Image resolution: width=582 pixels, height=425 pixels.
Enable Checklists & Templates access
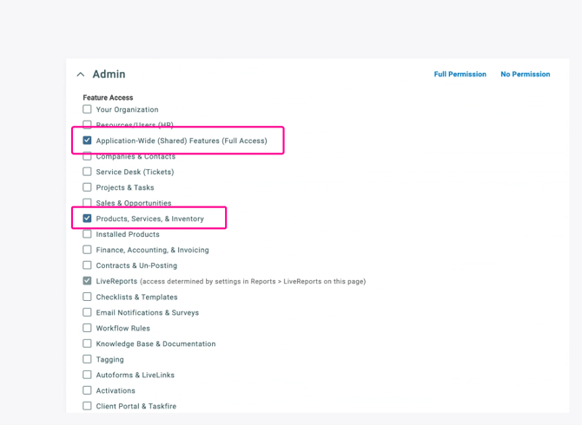(87, 297)
